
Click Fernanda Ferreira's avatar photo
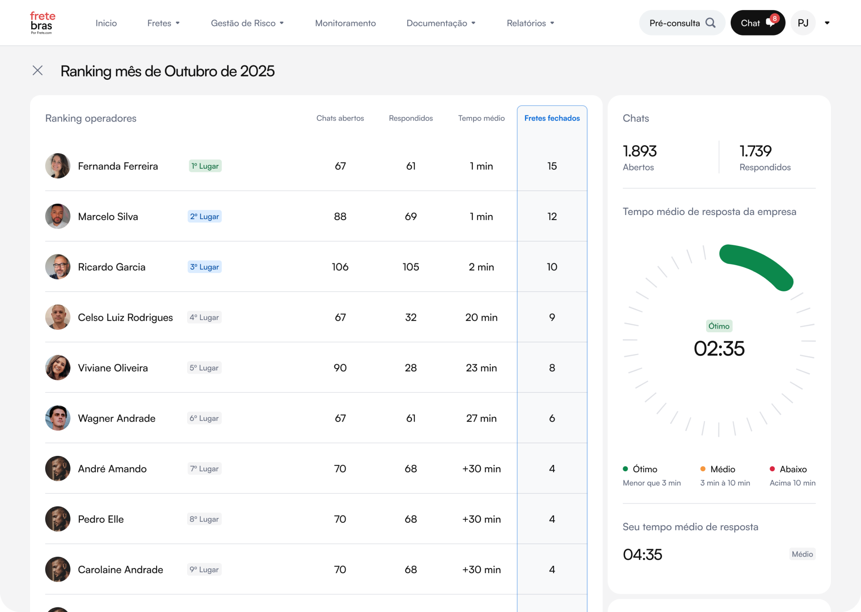(x=58, y=166)
